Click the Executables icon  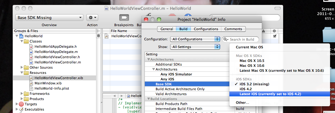[x=21, y=109]
